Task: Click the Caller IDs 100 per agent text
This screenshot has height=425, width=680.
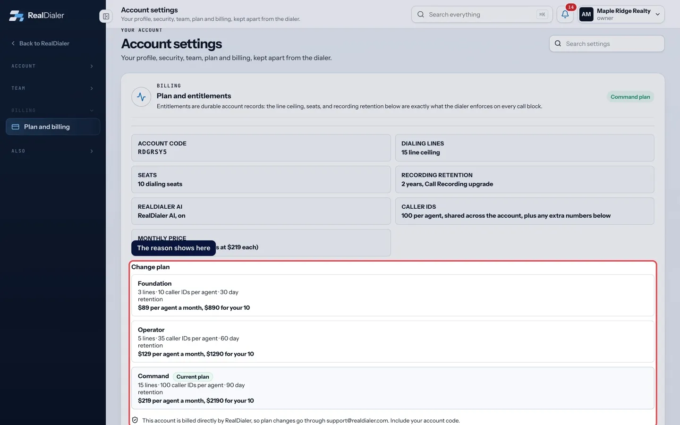Action: [506, 216]
